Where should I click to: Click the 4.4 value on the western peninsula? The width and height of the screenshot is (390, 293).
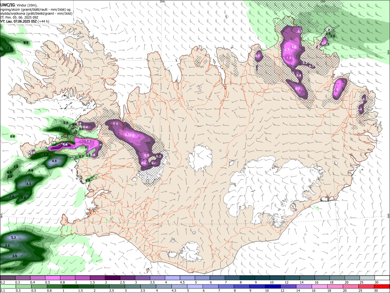point(65,144)
